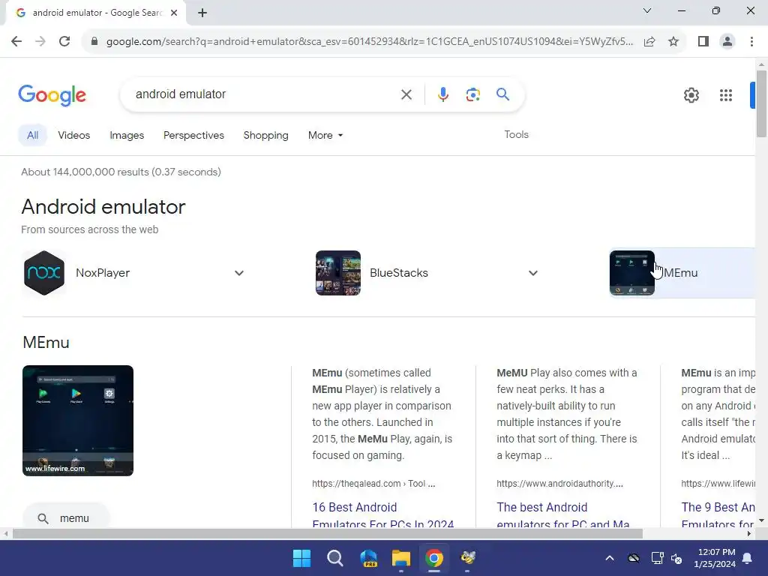The height and width of the screenshot is (576, 768).
Task: Open File Explorer from taskbar
Action: click(x=401, y=558)
